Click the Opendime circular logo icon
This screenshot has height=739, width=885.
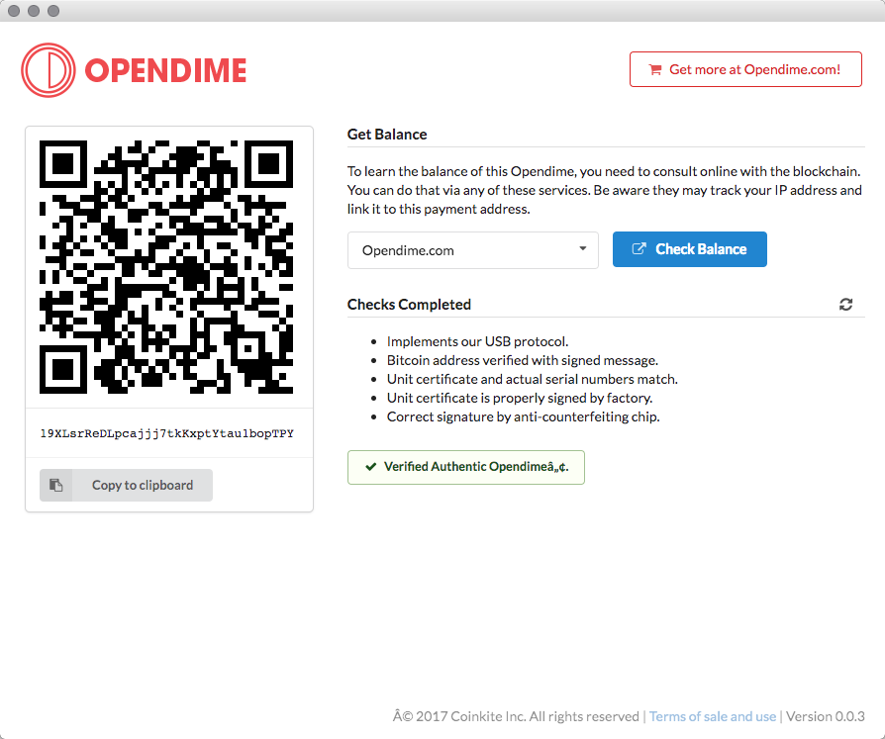(x=48, y=70)
